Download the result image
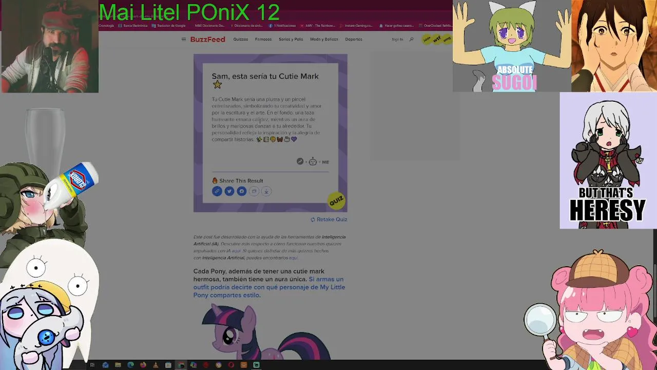This screenshot has height=370, width=657. pyautogui.click(x=266, y=191)
